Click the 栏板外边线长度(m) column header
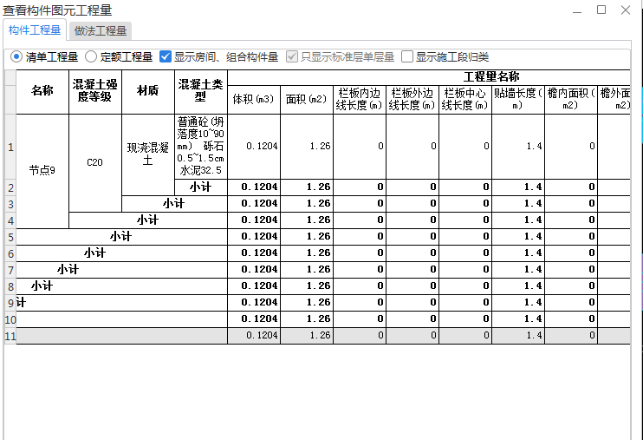The width and height of the screenshot is (643, 440). tap(412, 100)
